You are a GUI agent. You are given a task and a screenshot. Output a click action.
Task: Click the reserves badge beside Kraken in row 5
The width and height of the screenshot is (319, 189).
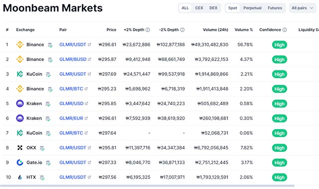(48, 104)
